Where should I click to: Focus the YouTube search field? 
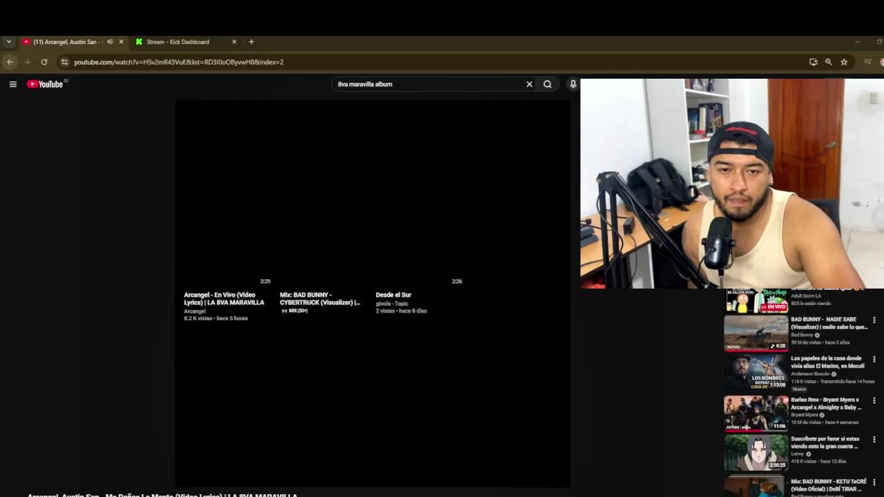coord(428,84)
